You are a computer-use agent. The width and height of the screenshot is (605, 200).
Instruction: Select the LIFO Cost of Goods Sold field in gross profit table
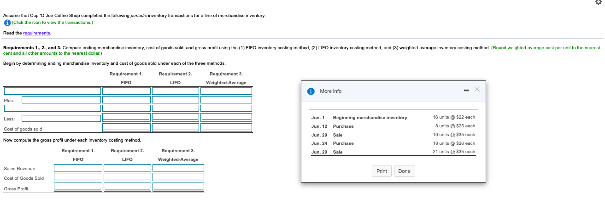(x=127, y=177)
